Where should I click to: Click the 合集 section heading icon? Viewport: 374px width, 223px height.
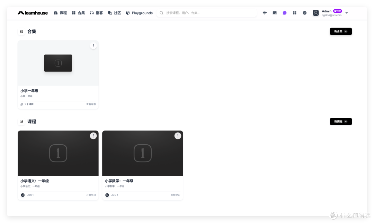[21, 31]
